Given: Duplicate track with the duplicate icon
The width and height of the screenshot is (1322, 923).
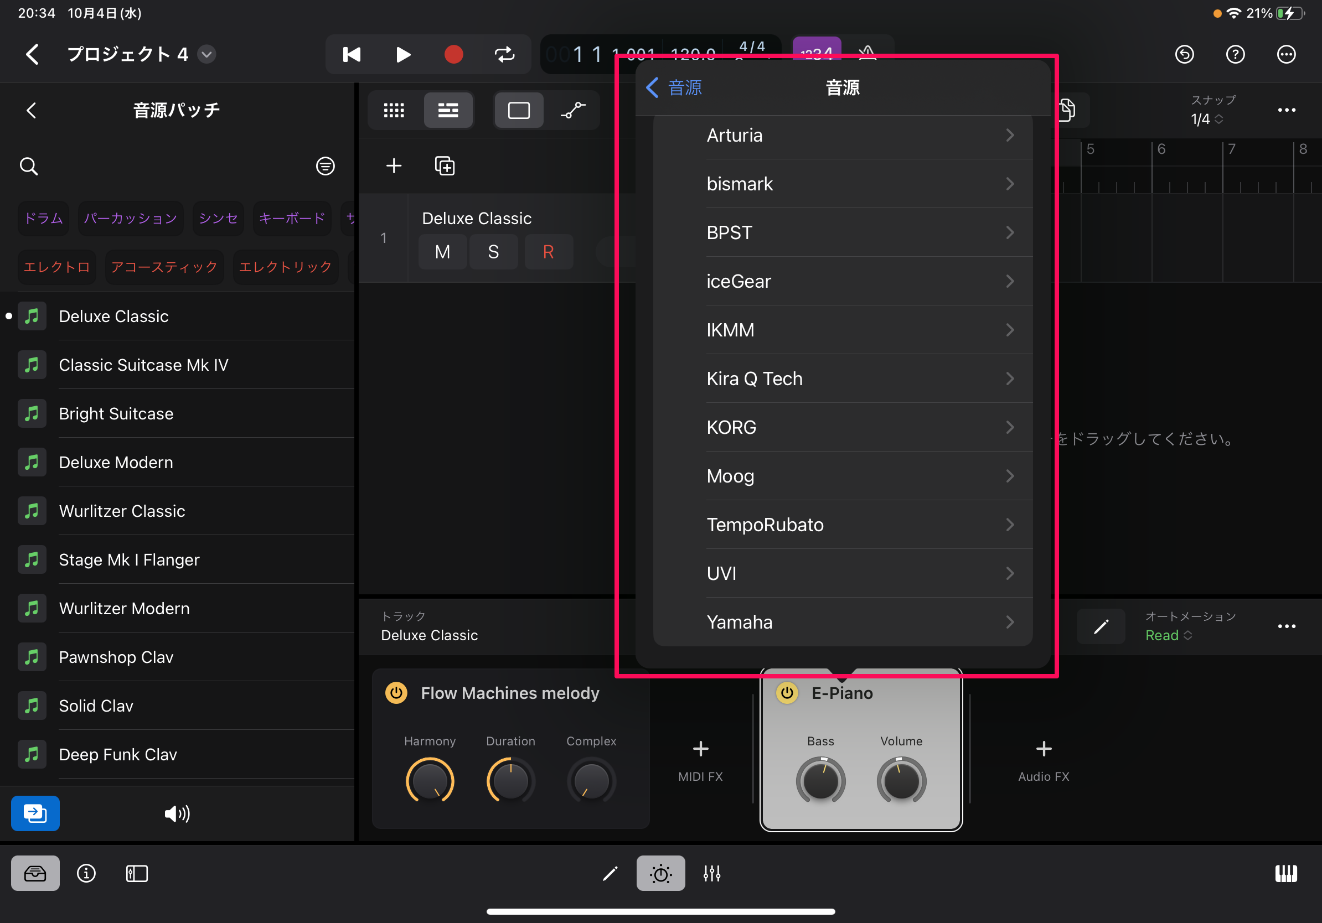Looking at the screenshot, I should pyautogui.click(x=445, y=167).
